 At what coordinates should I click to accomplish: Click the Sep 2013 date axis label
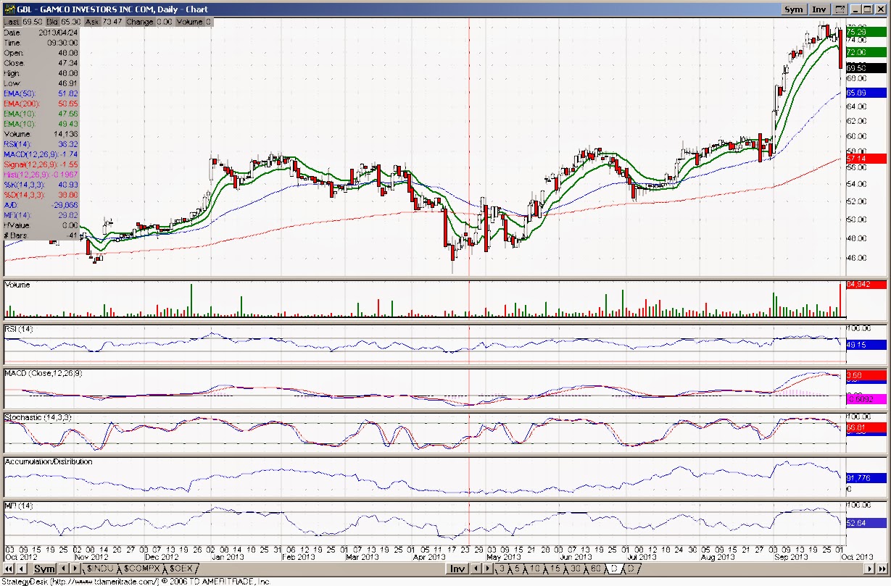[x=790, y=556]
